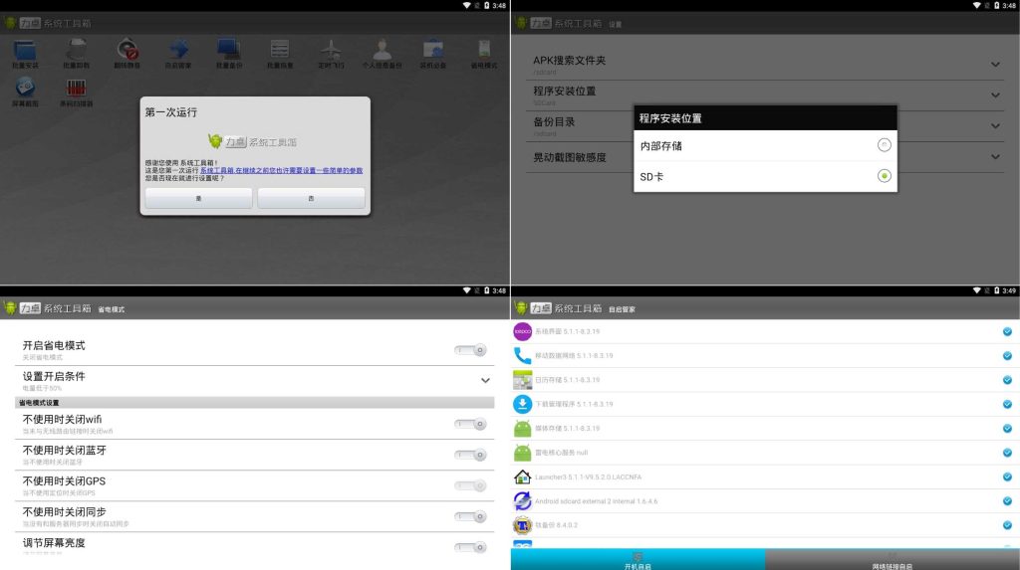1020x570 pixels.
Task: Click the Android sdcard external sync icon
Action: (x=522, y=501)
